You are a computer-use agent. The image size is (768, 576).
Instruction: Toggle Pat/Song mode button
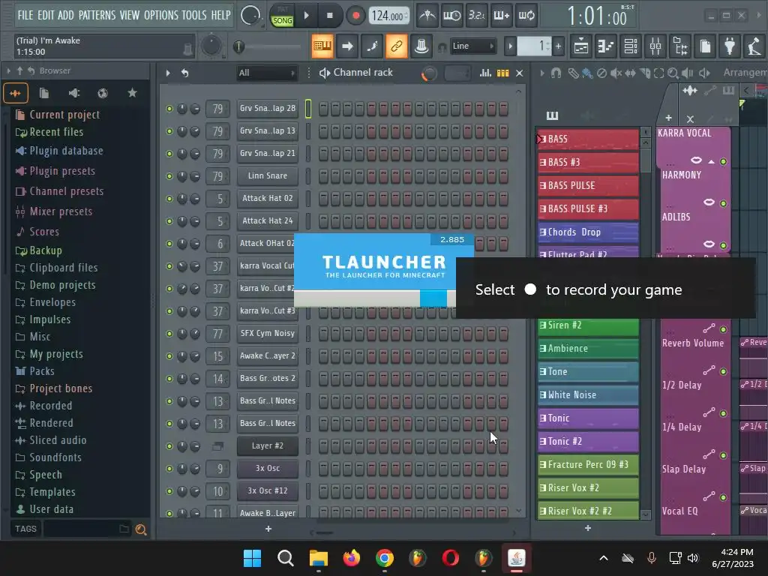pos(283,16)
